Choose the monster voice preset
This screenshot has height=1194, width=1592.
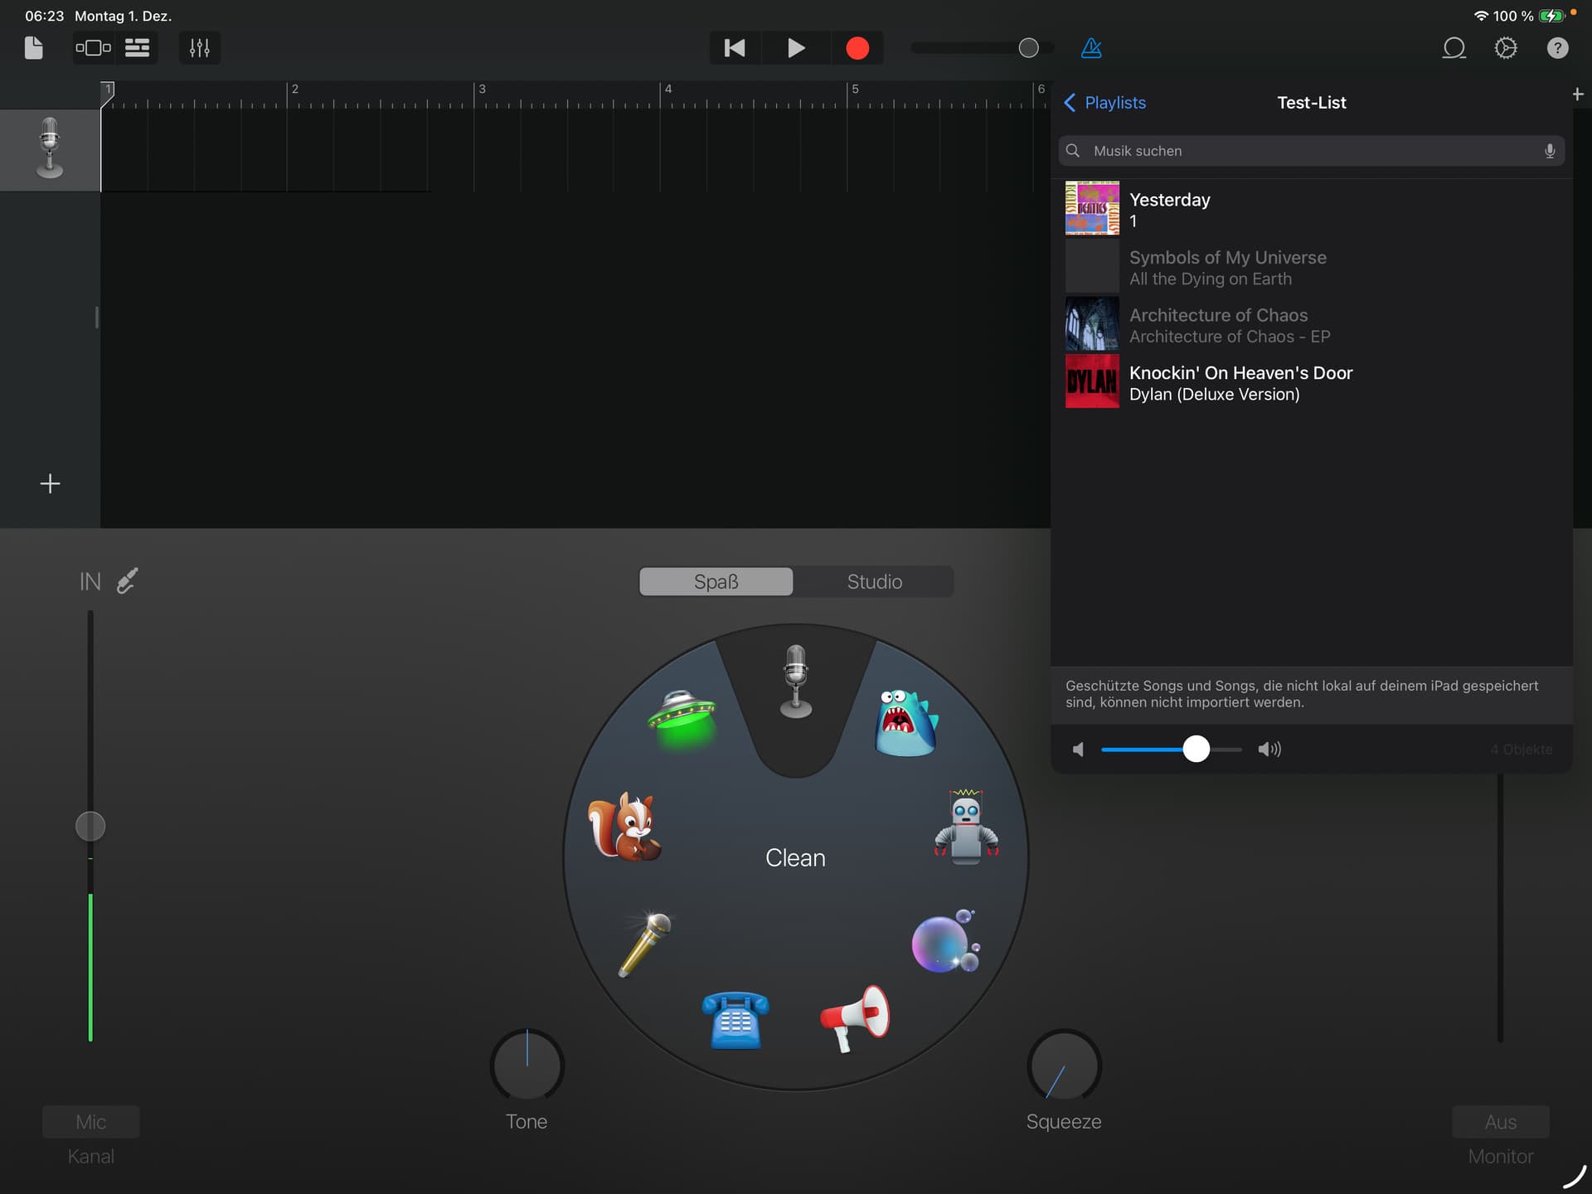tap(905, 723)
